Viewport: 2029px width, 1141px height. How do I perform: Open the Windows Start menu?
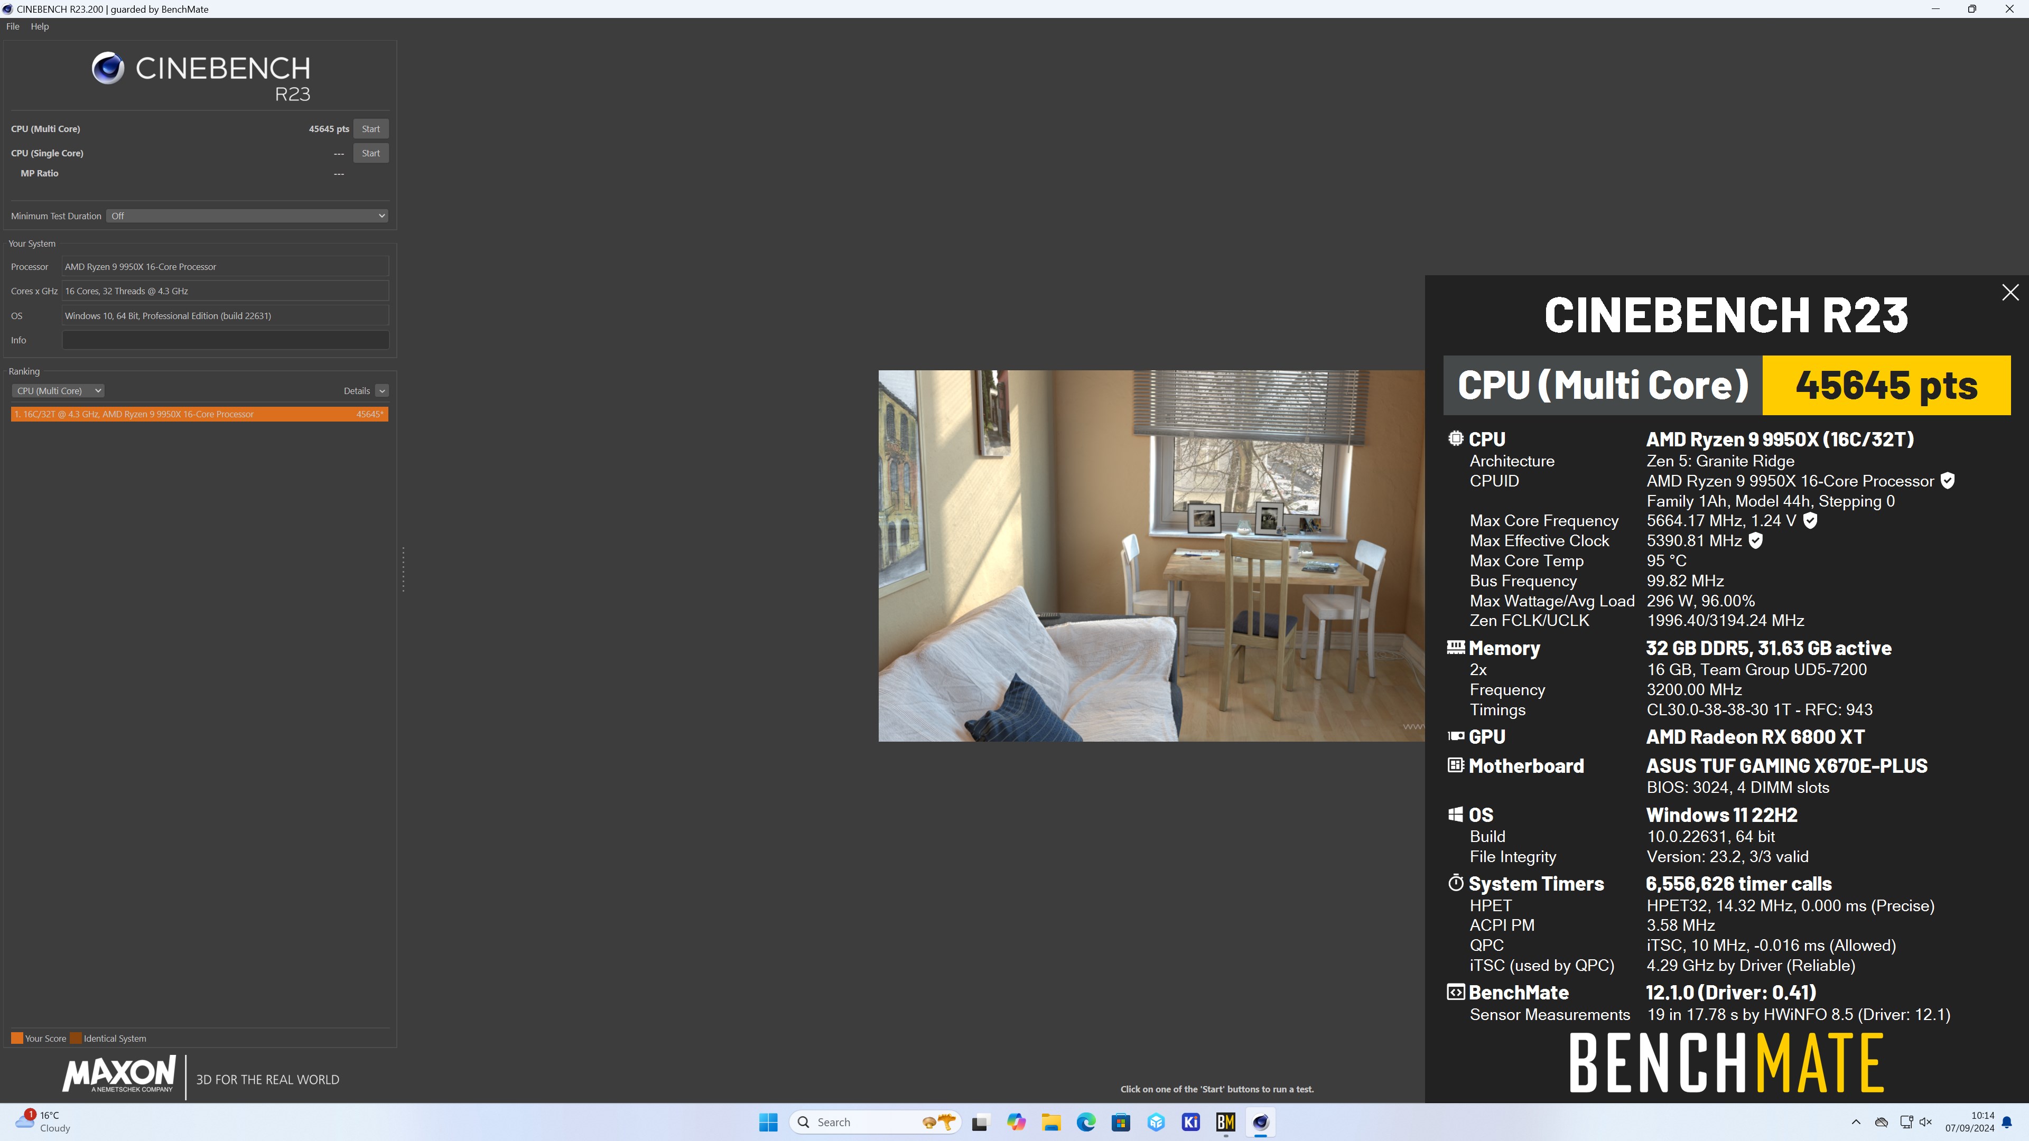click(x=768, y=1122)
